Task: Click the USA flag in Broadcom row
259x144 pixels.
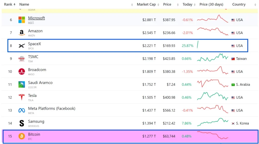Action: [x=233, y=72]
